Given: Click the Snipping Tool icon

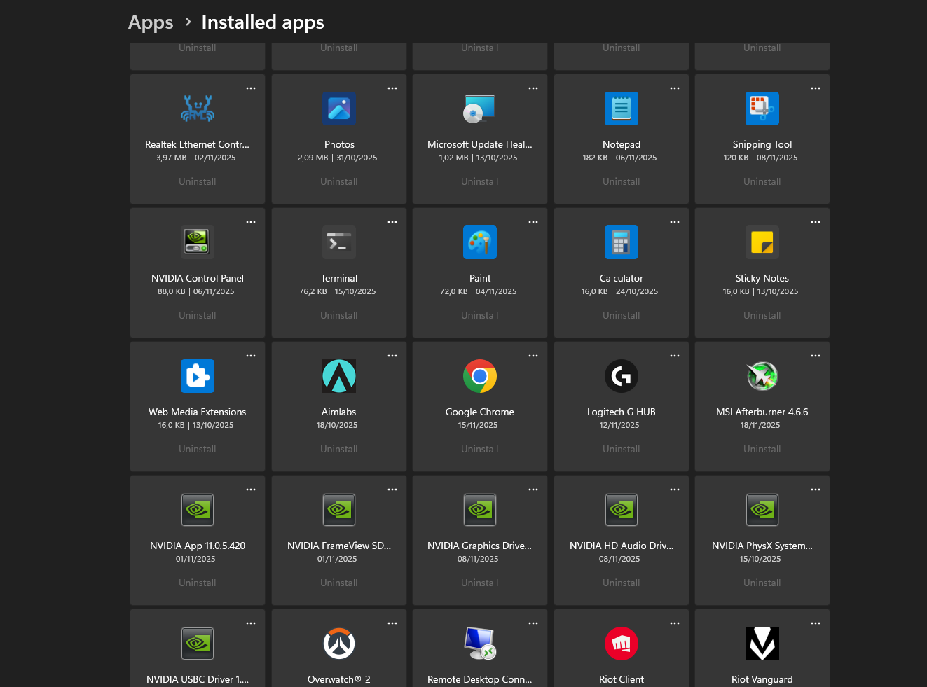Looking at the screenshot, I should click(762, 109).
